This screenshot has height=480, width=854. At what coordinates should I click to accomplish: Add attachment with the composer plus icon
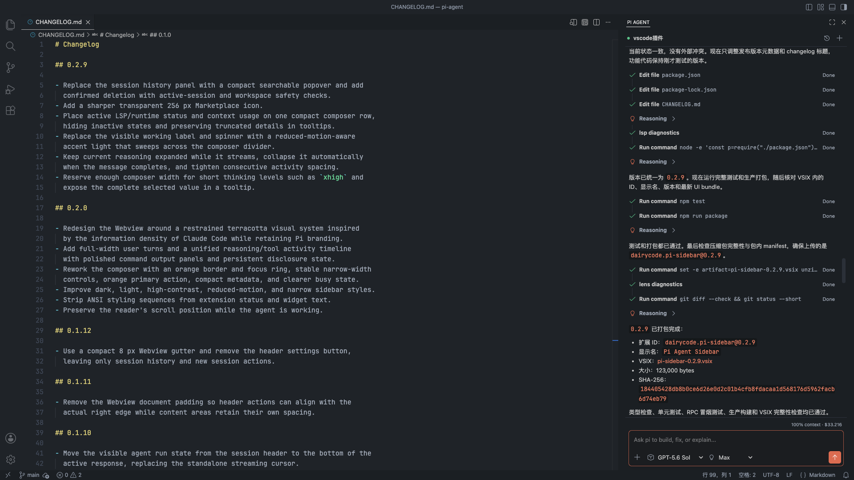[x=637, y=457]
